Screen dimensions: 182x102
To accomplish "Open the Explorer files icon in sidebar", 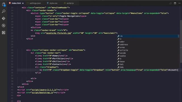I will (4, 5).
